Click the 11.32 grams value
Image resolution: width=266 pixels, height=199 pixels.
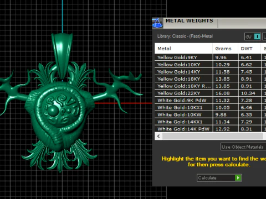[223, 101]
